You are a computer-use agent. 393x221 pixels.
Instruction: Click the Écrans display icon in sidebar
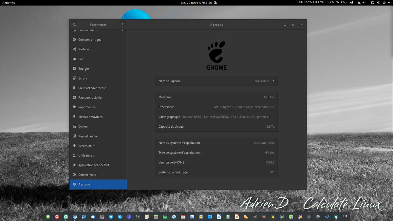click(74, 78)
